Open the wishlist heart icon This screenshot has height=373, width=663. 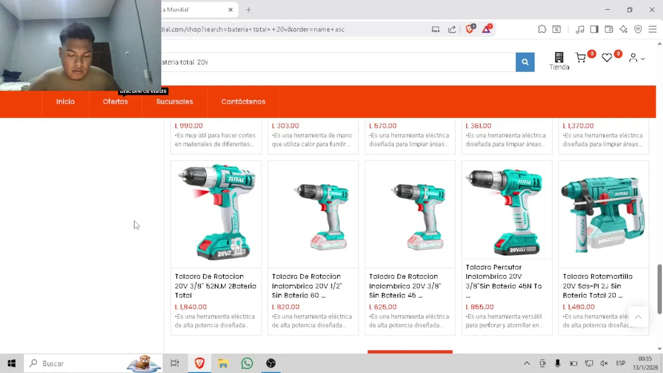[607, 58]
